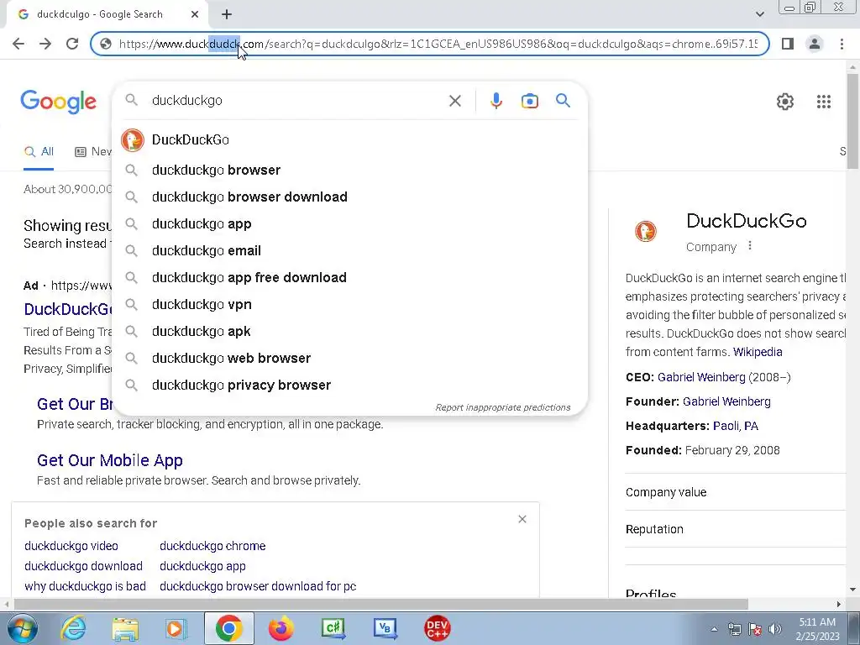
Task: Search by image with the camera icon
Action: pos(529,101)
